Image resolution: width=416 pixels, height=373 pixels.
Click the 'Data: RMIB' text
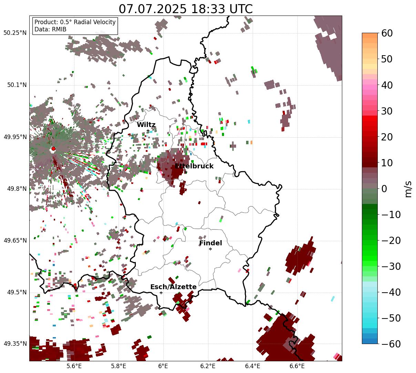50,30
